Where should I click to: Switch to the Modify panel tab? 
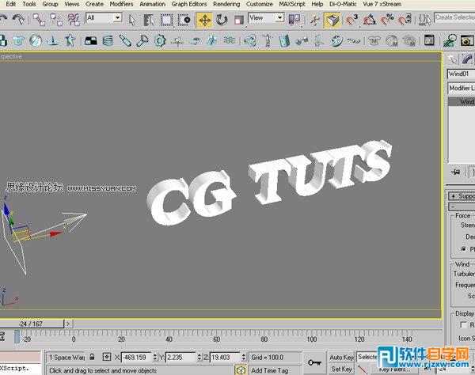(x=467, y=60)
